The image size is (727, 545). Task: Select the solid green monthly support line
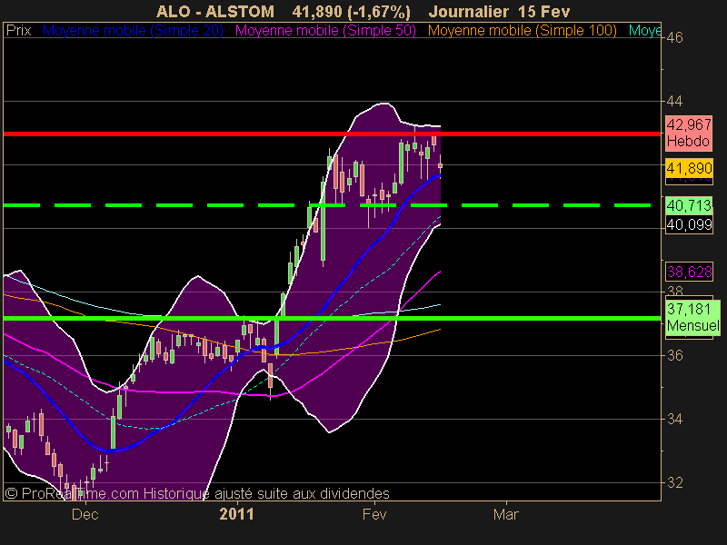[332, 319]
